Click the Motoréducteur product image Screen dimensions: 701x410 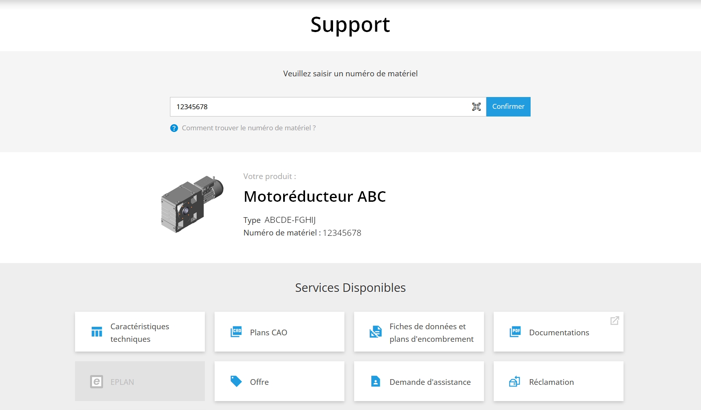[192, 204]
